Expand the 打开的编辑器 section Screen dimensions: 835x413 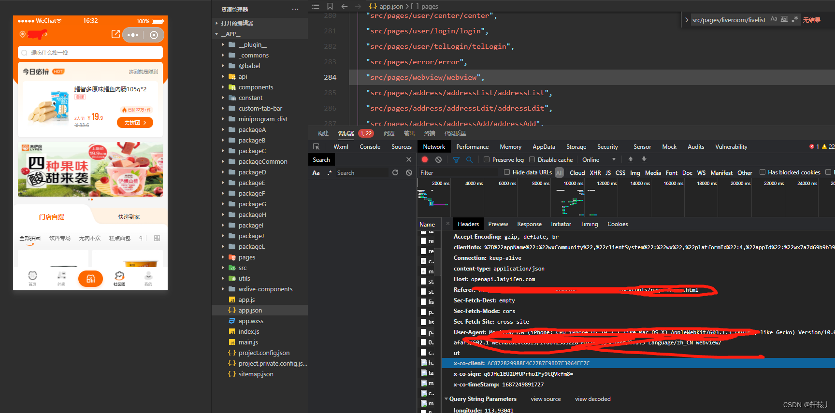(216, 23)
